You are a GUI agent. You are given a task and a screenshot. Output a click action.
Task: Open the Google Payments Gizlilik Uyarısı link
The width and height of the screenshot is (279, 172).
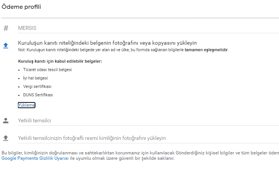35,158
